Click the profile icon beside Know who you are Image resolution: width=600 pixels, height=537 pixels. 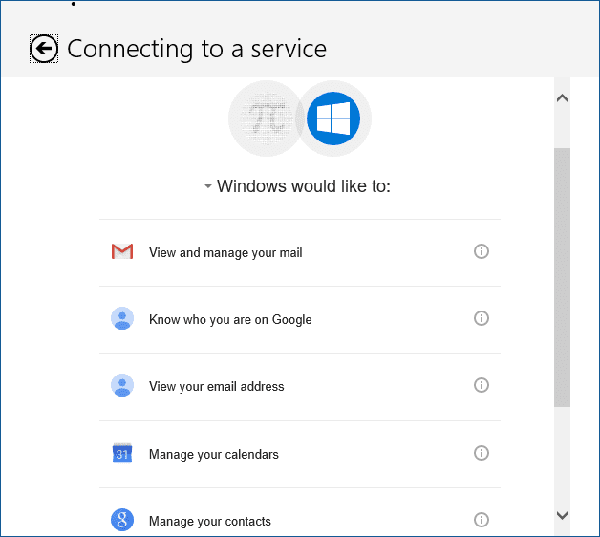tap(122, 318)
